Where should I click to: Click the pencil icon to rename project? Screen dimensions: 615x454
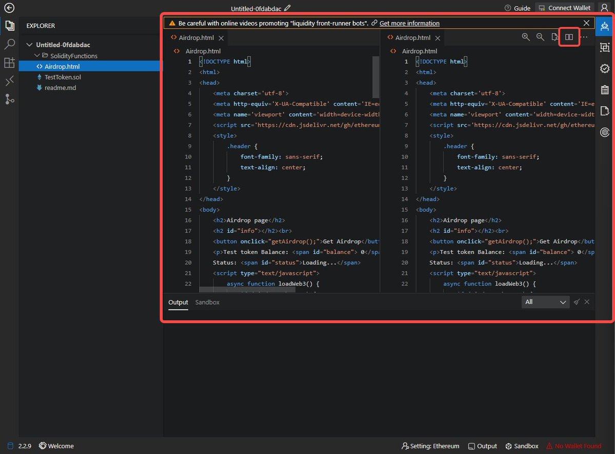coord(287,8)
